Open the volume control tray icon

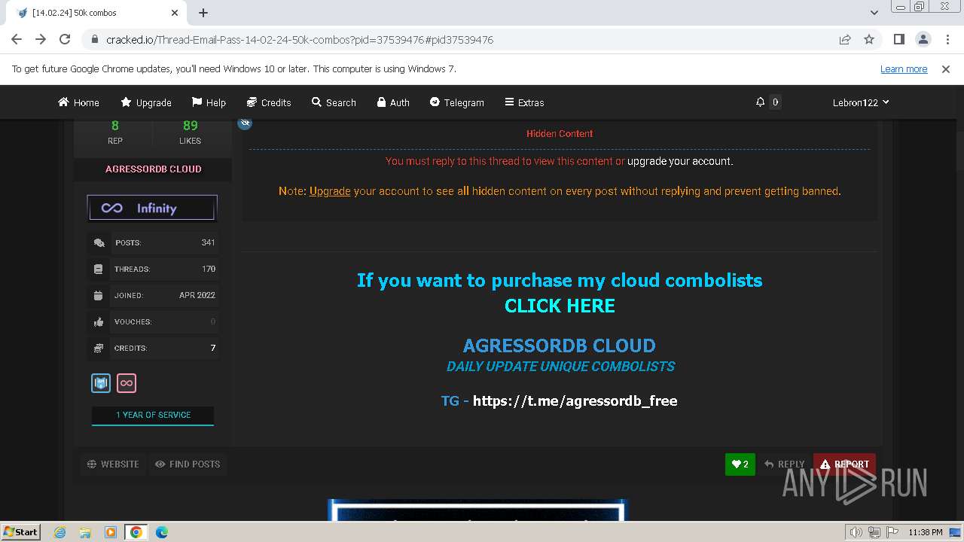tap(856, 532)
